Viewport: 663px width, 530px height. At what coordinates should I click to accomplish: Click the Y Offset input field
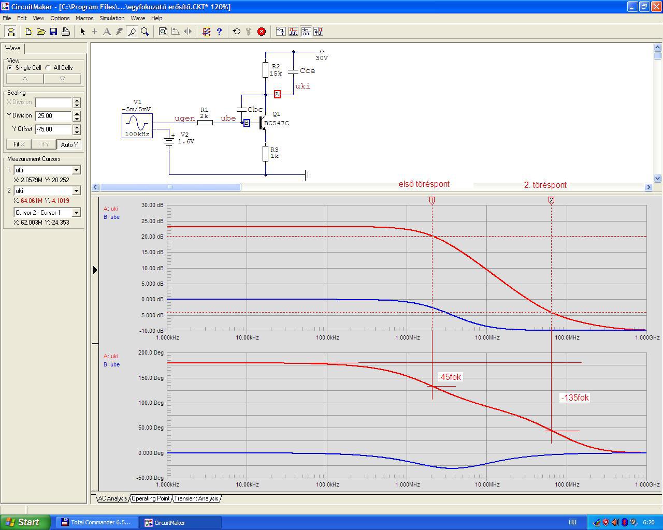coord(53,129)
